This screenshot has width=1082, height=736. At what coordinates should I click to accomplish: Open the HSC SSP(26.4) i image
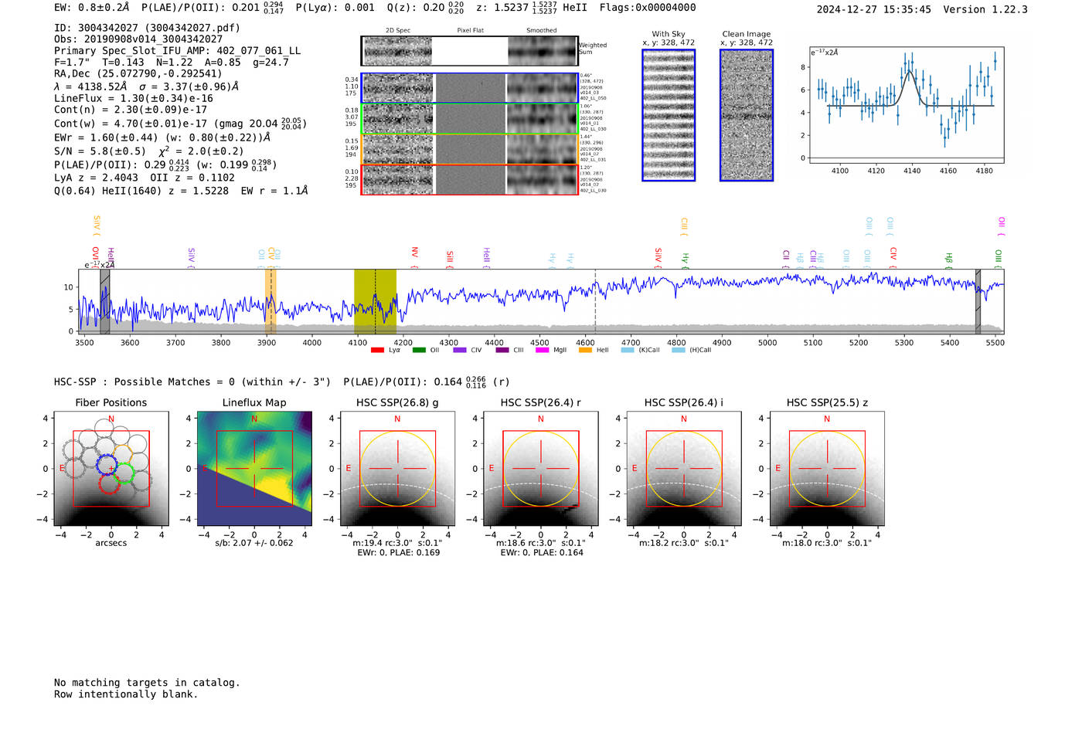coord(684,469)
